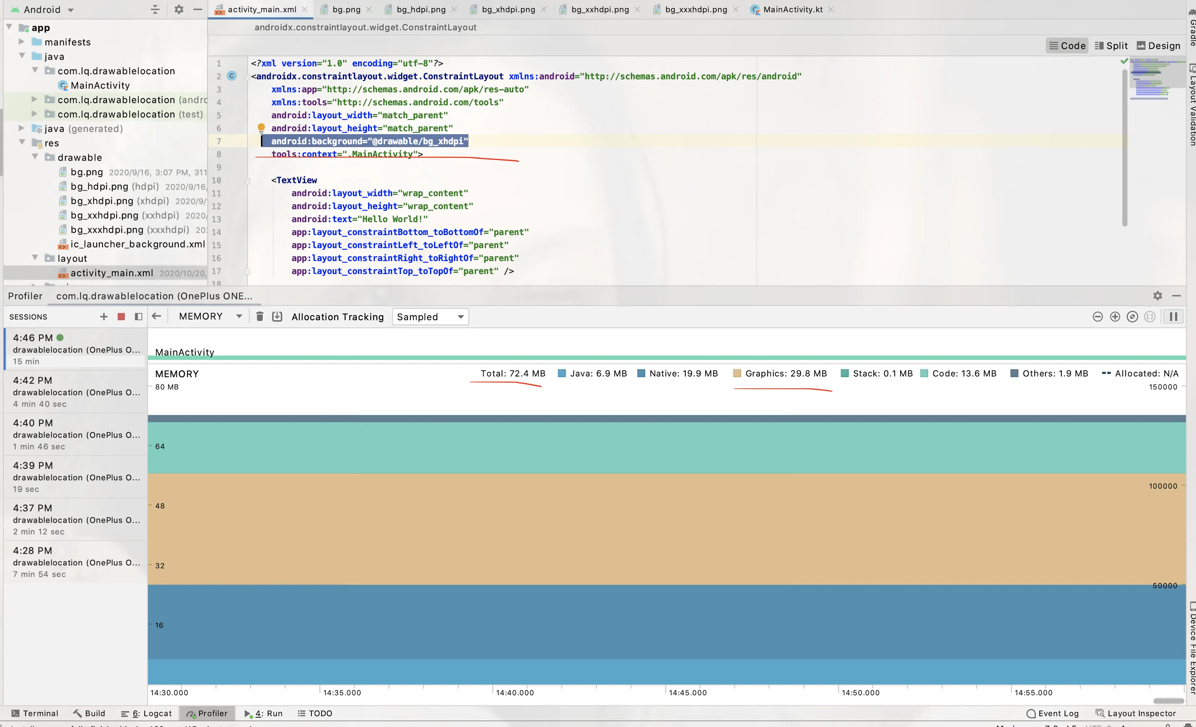This screenshot has width=1196, height=727.
Task: Select bg_xhdpi.png in drawable folder
Action: coord(102,201)
